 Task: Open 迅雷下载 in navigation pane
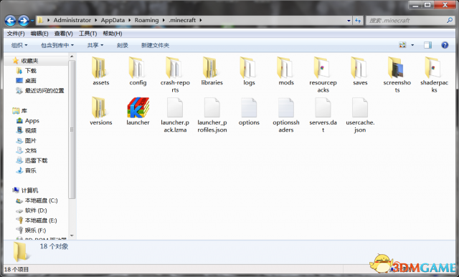[x=36, y=160]
